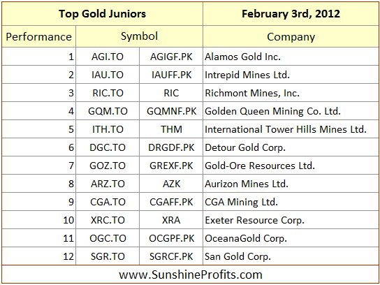Click the AZK symbol cell
The width and height of the screenshot is (380, 285).
[171, 184]
